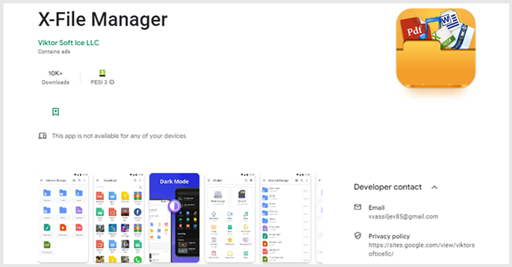Image resolution: width=512 pixels, height=267 pixels.
Task: Open the sites.google.com privacy policy link
Action: tap(421, 249)
